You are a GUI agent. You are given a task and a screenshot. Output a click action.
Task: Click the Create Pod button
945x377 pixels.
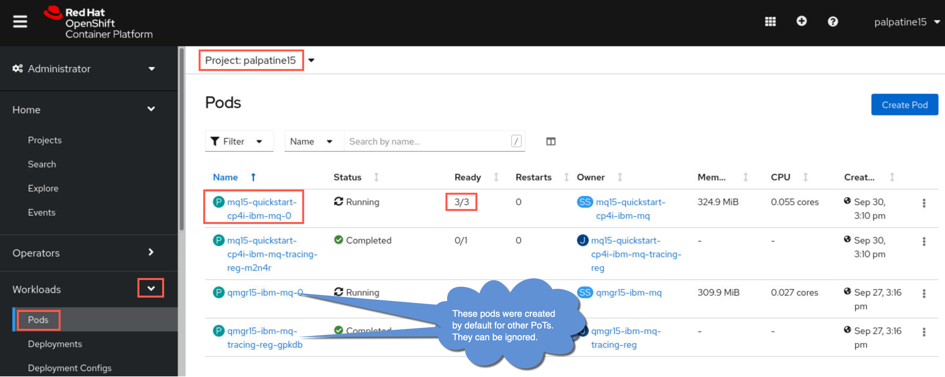click(x=904, y=105)
